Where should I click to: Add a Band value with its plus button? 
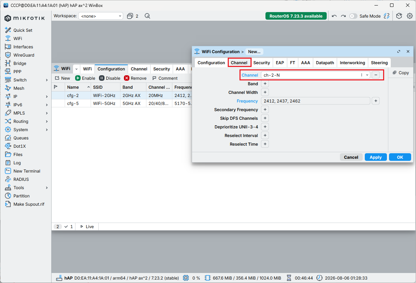[x=265, y=84]
